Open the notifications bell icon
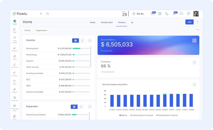 (174, 13)
